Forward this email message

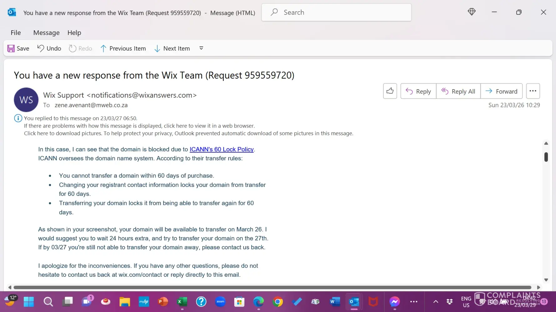[x=501, y=91]
